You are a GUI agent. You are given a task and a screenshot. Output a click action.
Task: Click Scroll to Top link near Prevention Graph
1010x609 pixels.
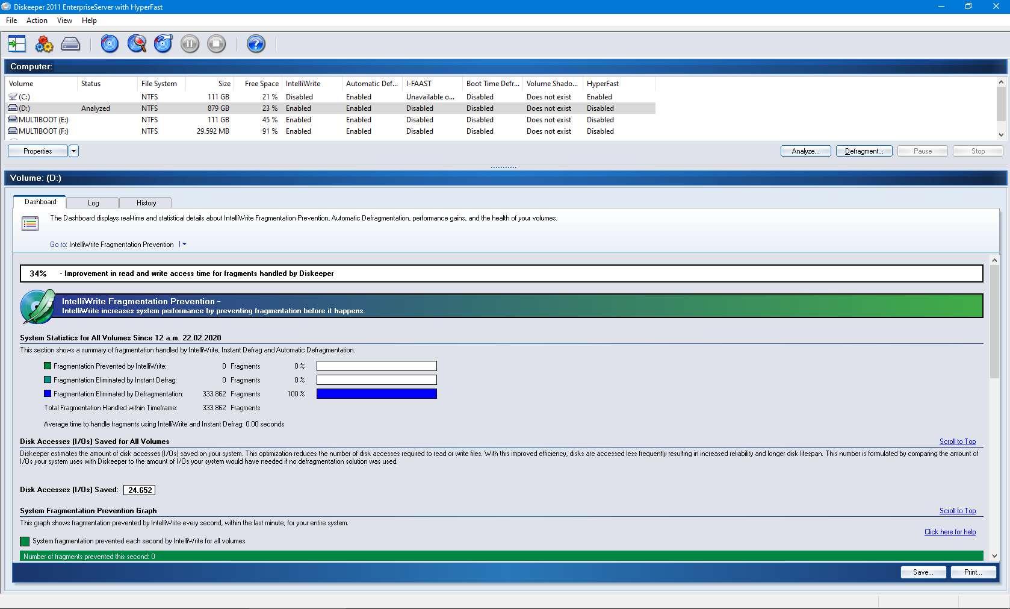[957, 511]
